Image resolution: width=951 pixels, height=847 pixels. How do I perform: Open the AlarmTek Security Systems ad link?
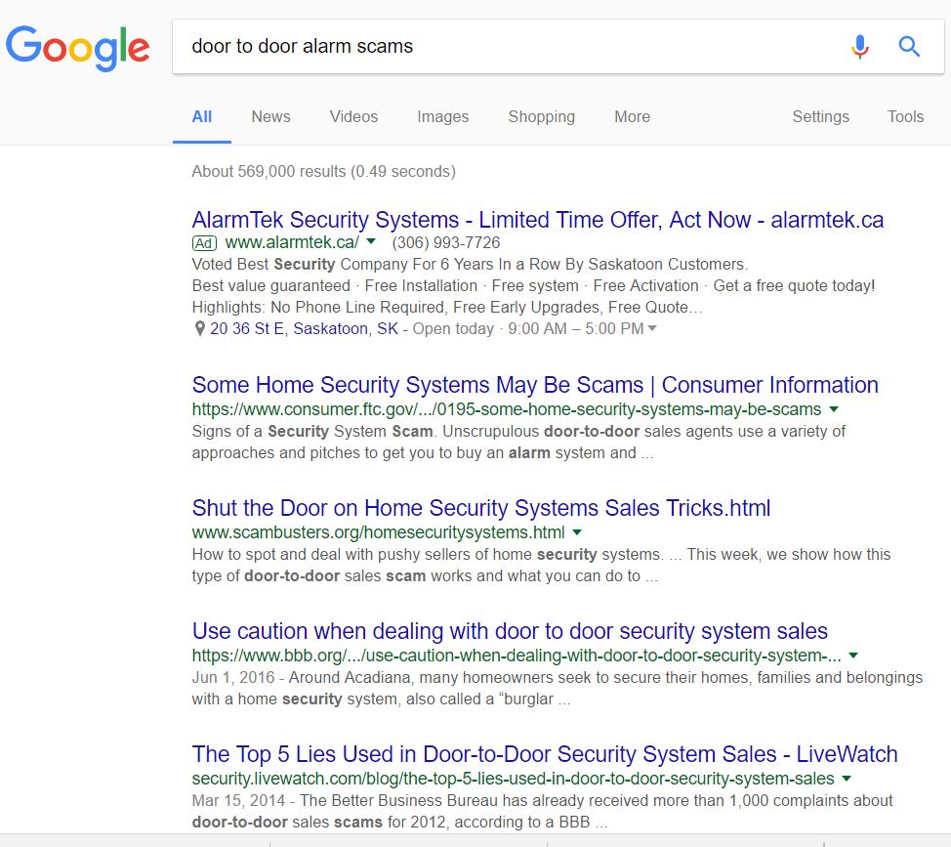click(x=537, y=220)
